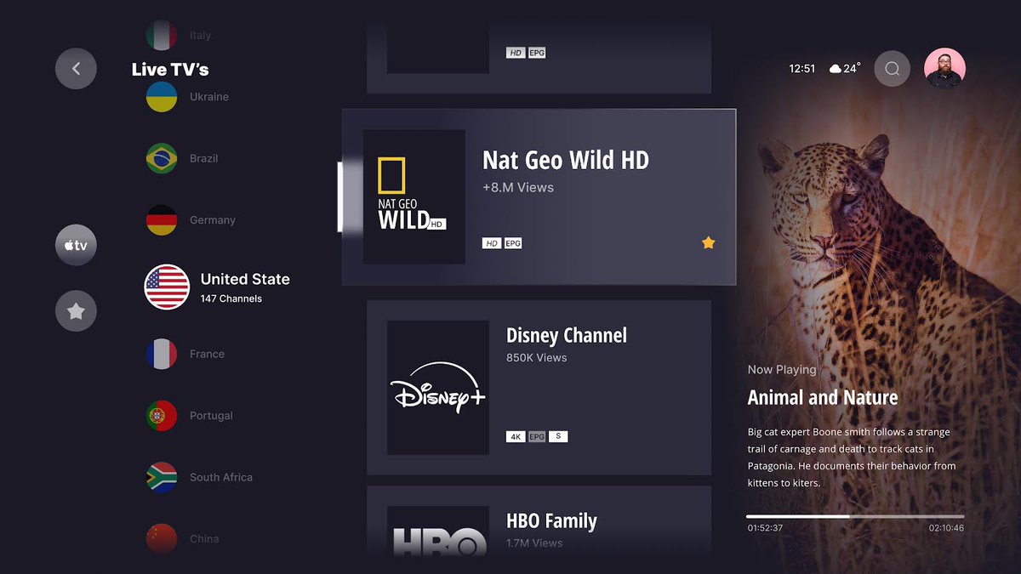Select the China flag icon

[162, 538]
